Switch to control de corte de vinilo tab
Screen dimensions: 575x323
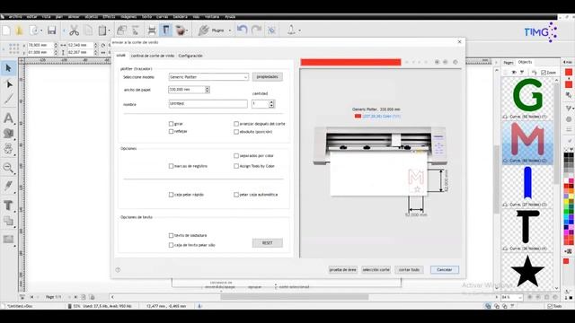pyautogui.click(x=153, y=56)
